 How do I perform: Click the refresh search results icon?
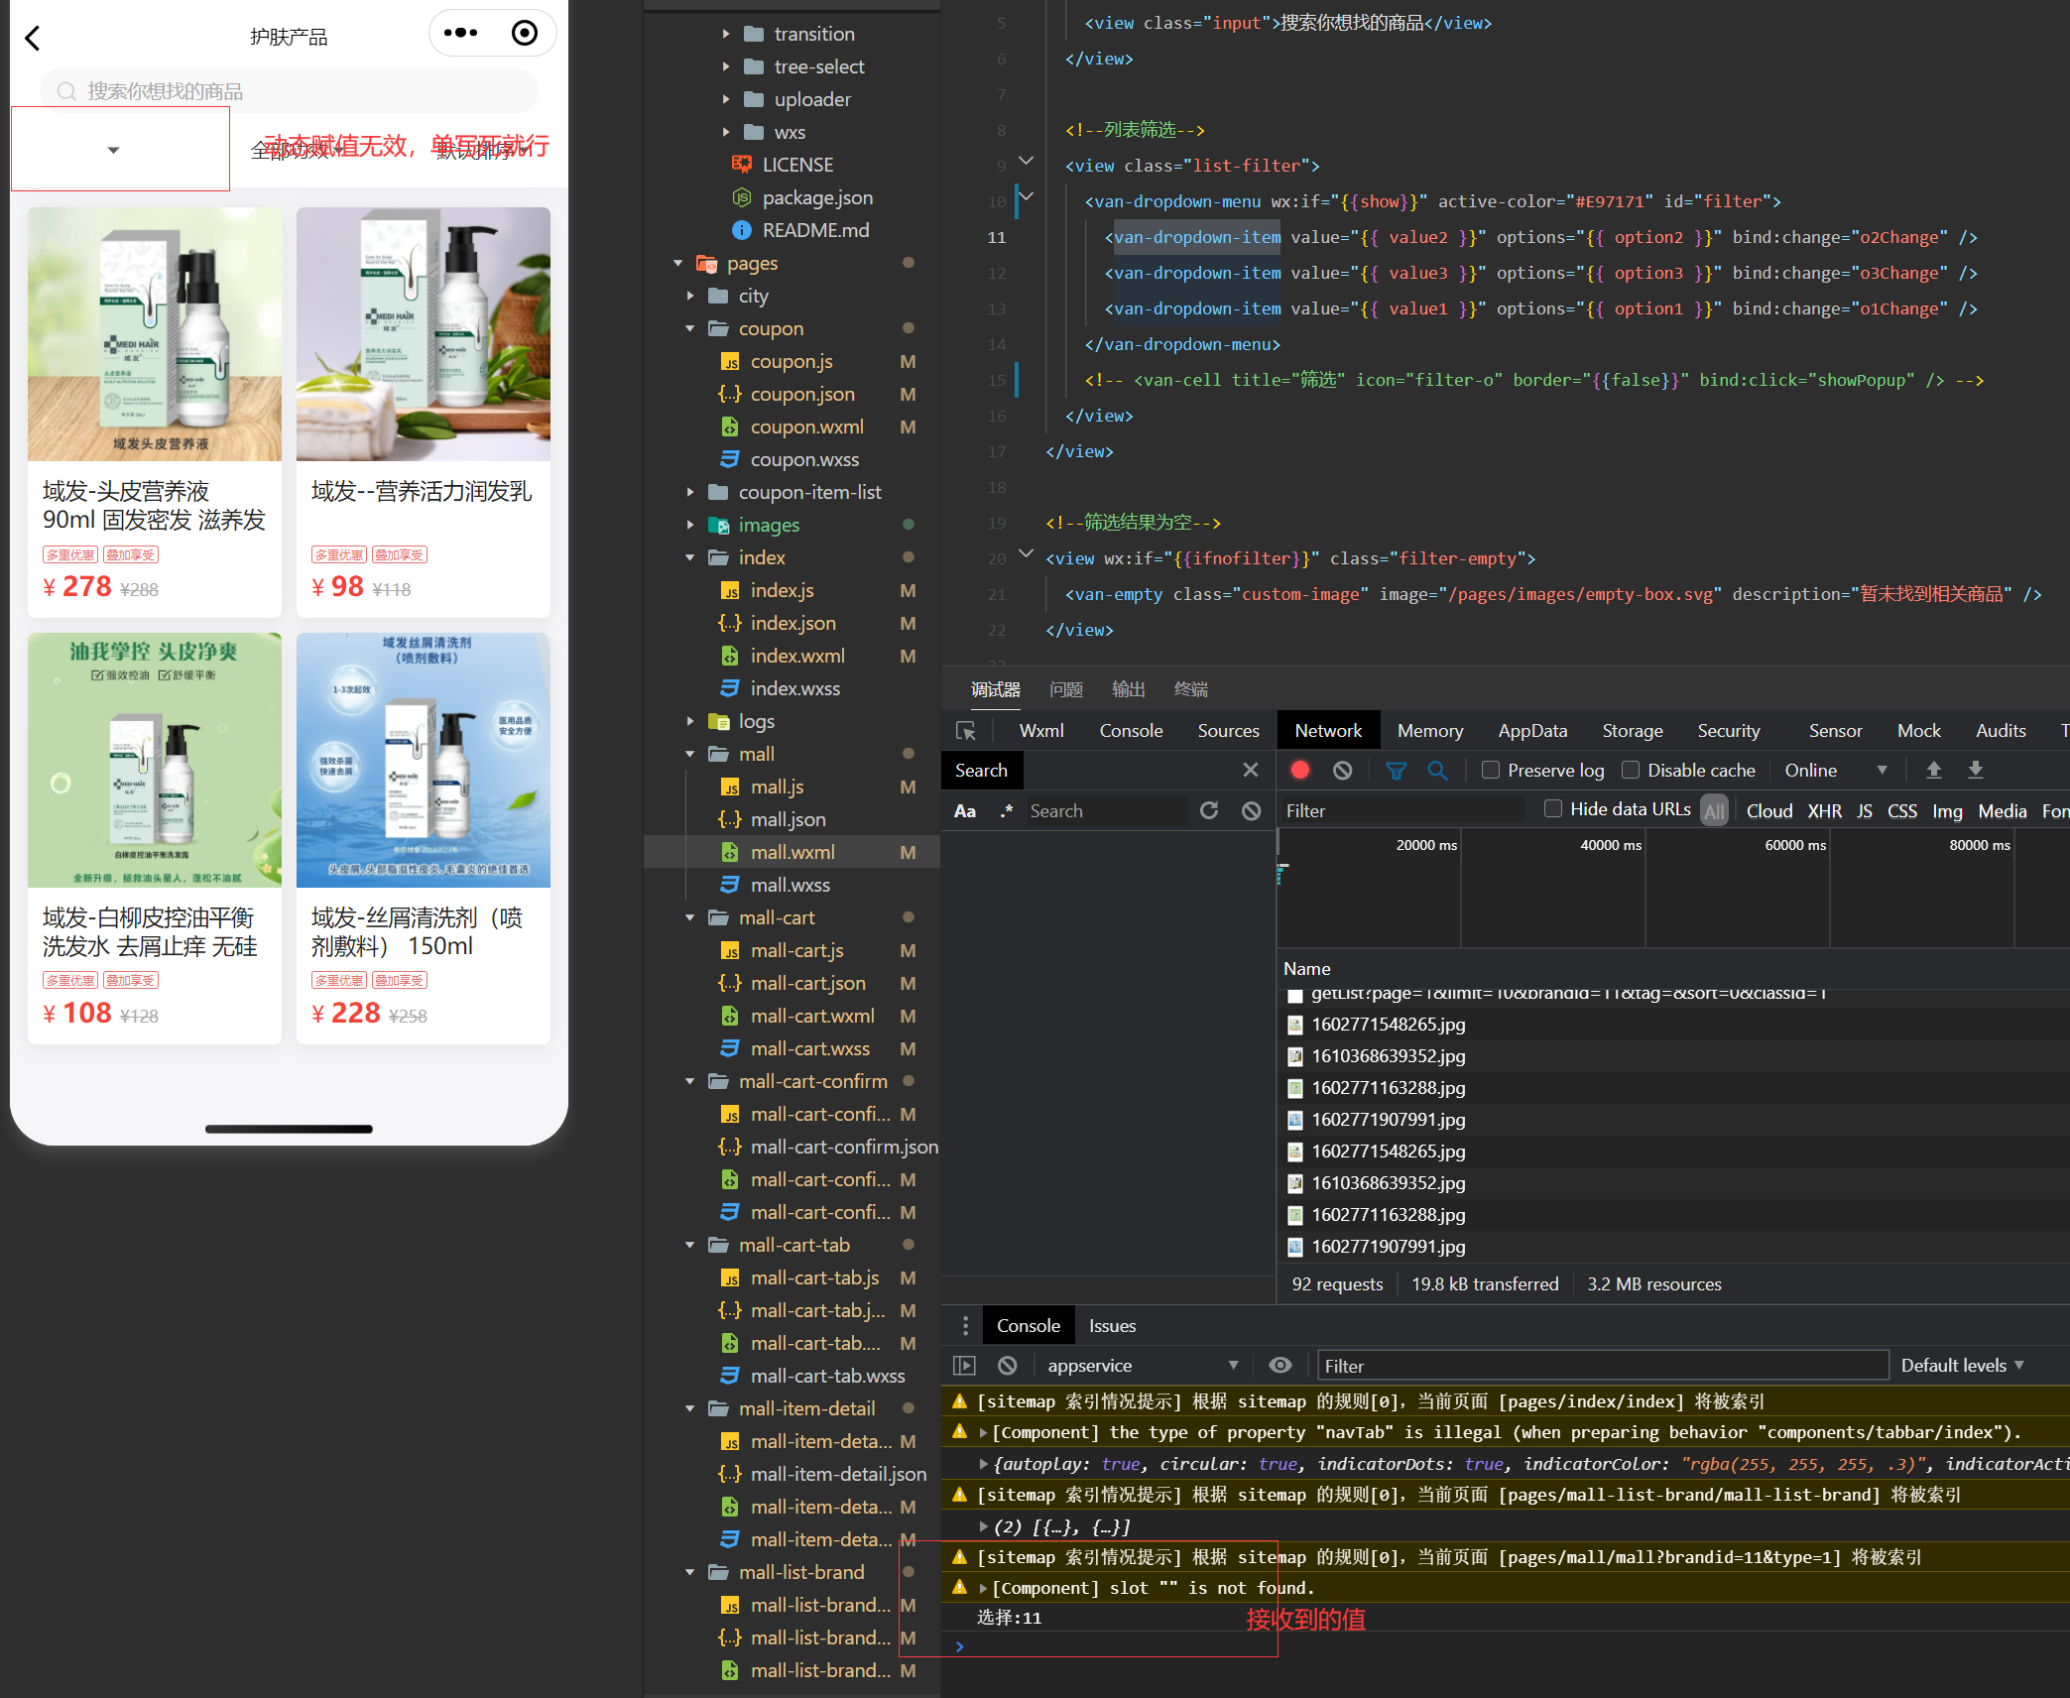pyautogui.click(x=1209, y=811)
